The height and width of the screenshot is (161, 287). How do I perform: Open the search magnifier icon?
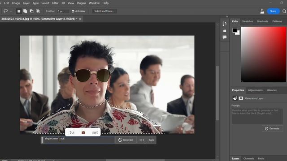[x=284, y=11]
